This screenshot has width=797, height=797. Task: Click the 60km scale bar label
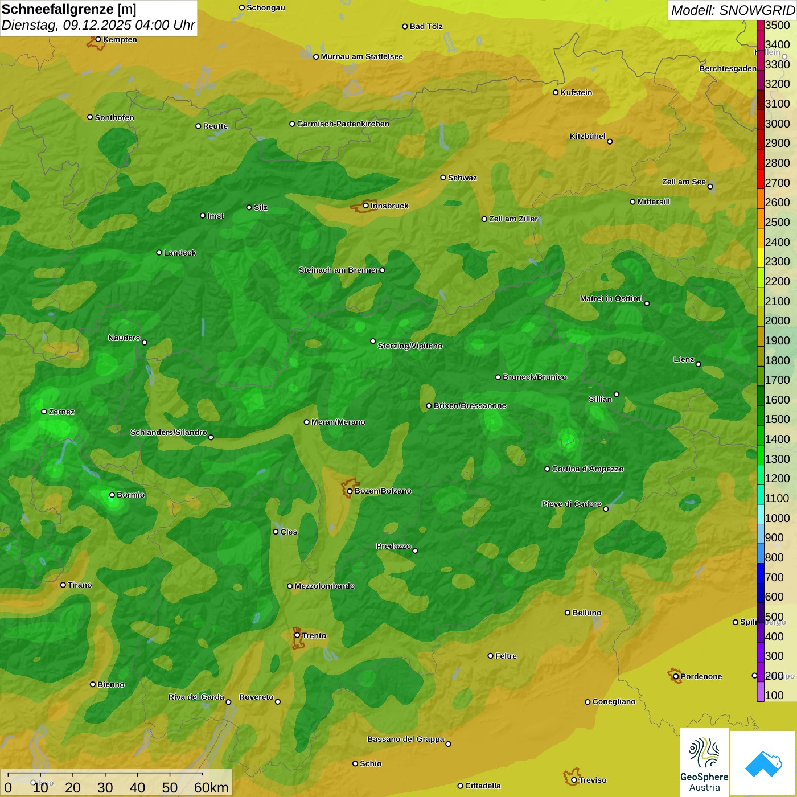(x=211, y=787)
